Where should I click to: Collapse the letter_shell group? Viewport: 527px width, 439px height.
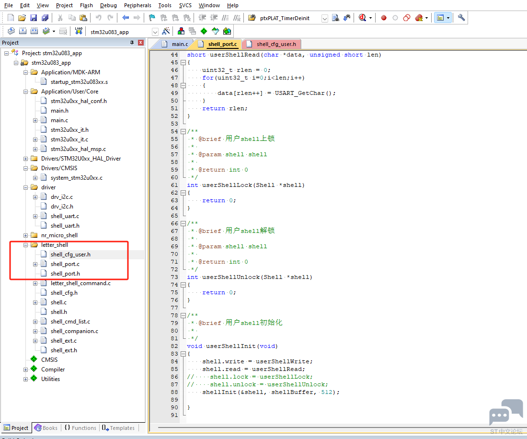[25, 245]
